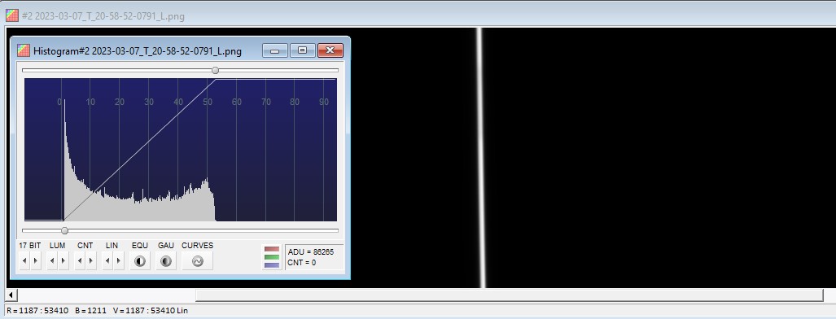Click the LIN right arrow
The width and height of the screenshot is (836, 319).
[119, 261]
